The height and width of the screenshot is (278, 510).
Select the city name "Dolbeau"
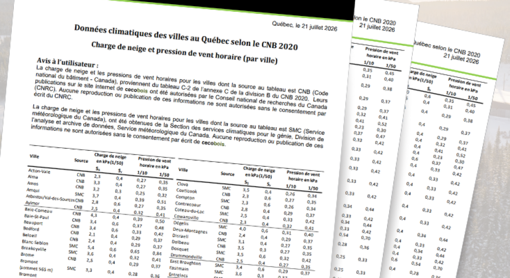pyautogui.click(x=180, y=242)
